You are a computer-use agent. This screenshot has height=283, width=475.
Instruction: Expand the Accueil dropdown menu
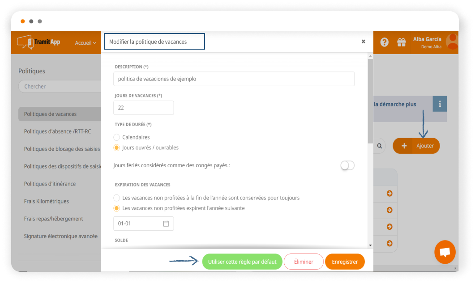click(85, 43)
